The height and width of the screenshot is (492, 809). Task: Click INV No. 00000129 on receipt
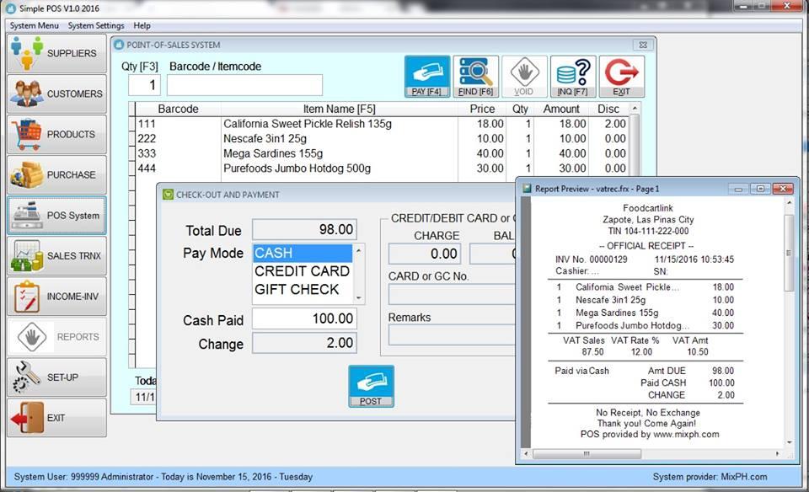592,259
